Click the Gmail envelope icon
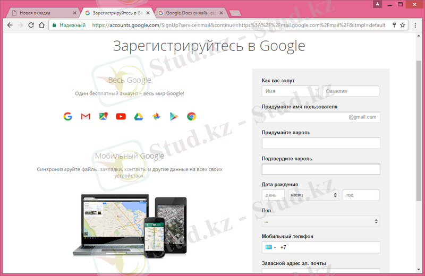Image resolution: width=425 pixels, height=276 pixels. coord(86,116)
